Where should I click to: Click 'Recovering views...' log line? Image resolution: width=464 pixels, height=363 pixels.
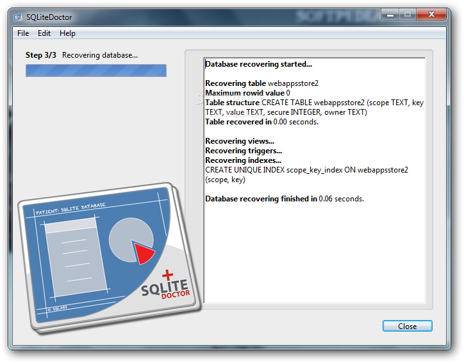click(x=240, y=141)
